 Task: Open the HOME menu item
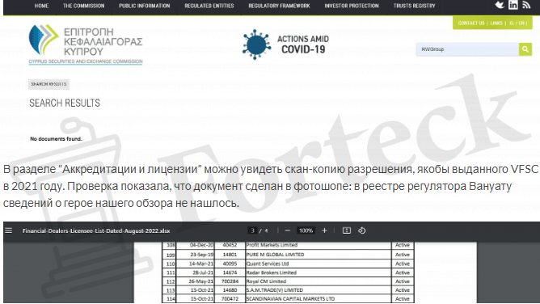point(41,6)
